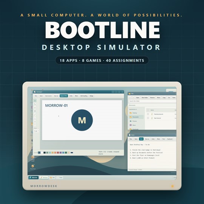Click Open in Sketchpad toolbar

point(41,96)
